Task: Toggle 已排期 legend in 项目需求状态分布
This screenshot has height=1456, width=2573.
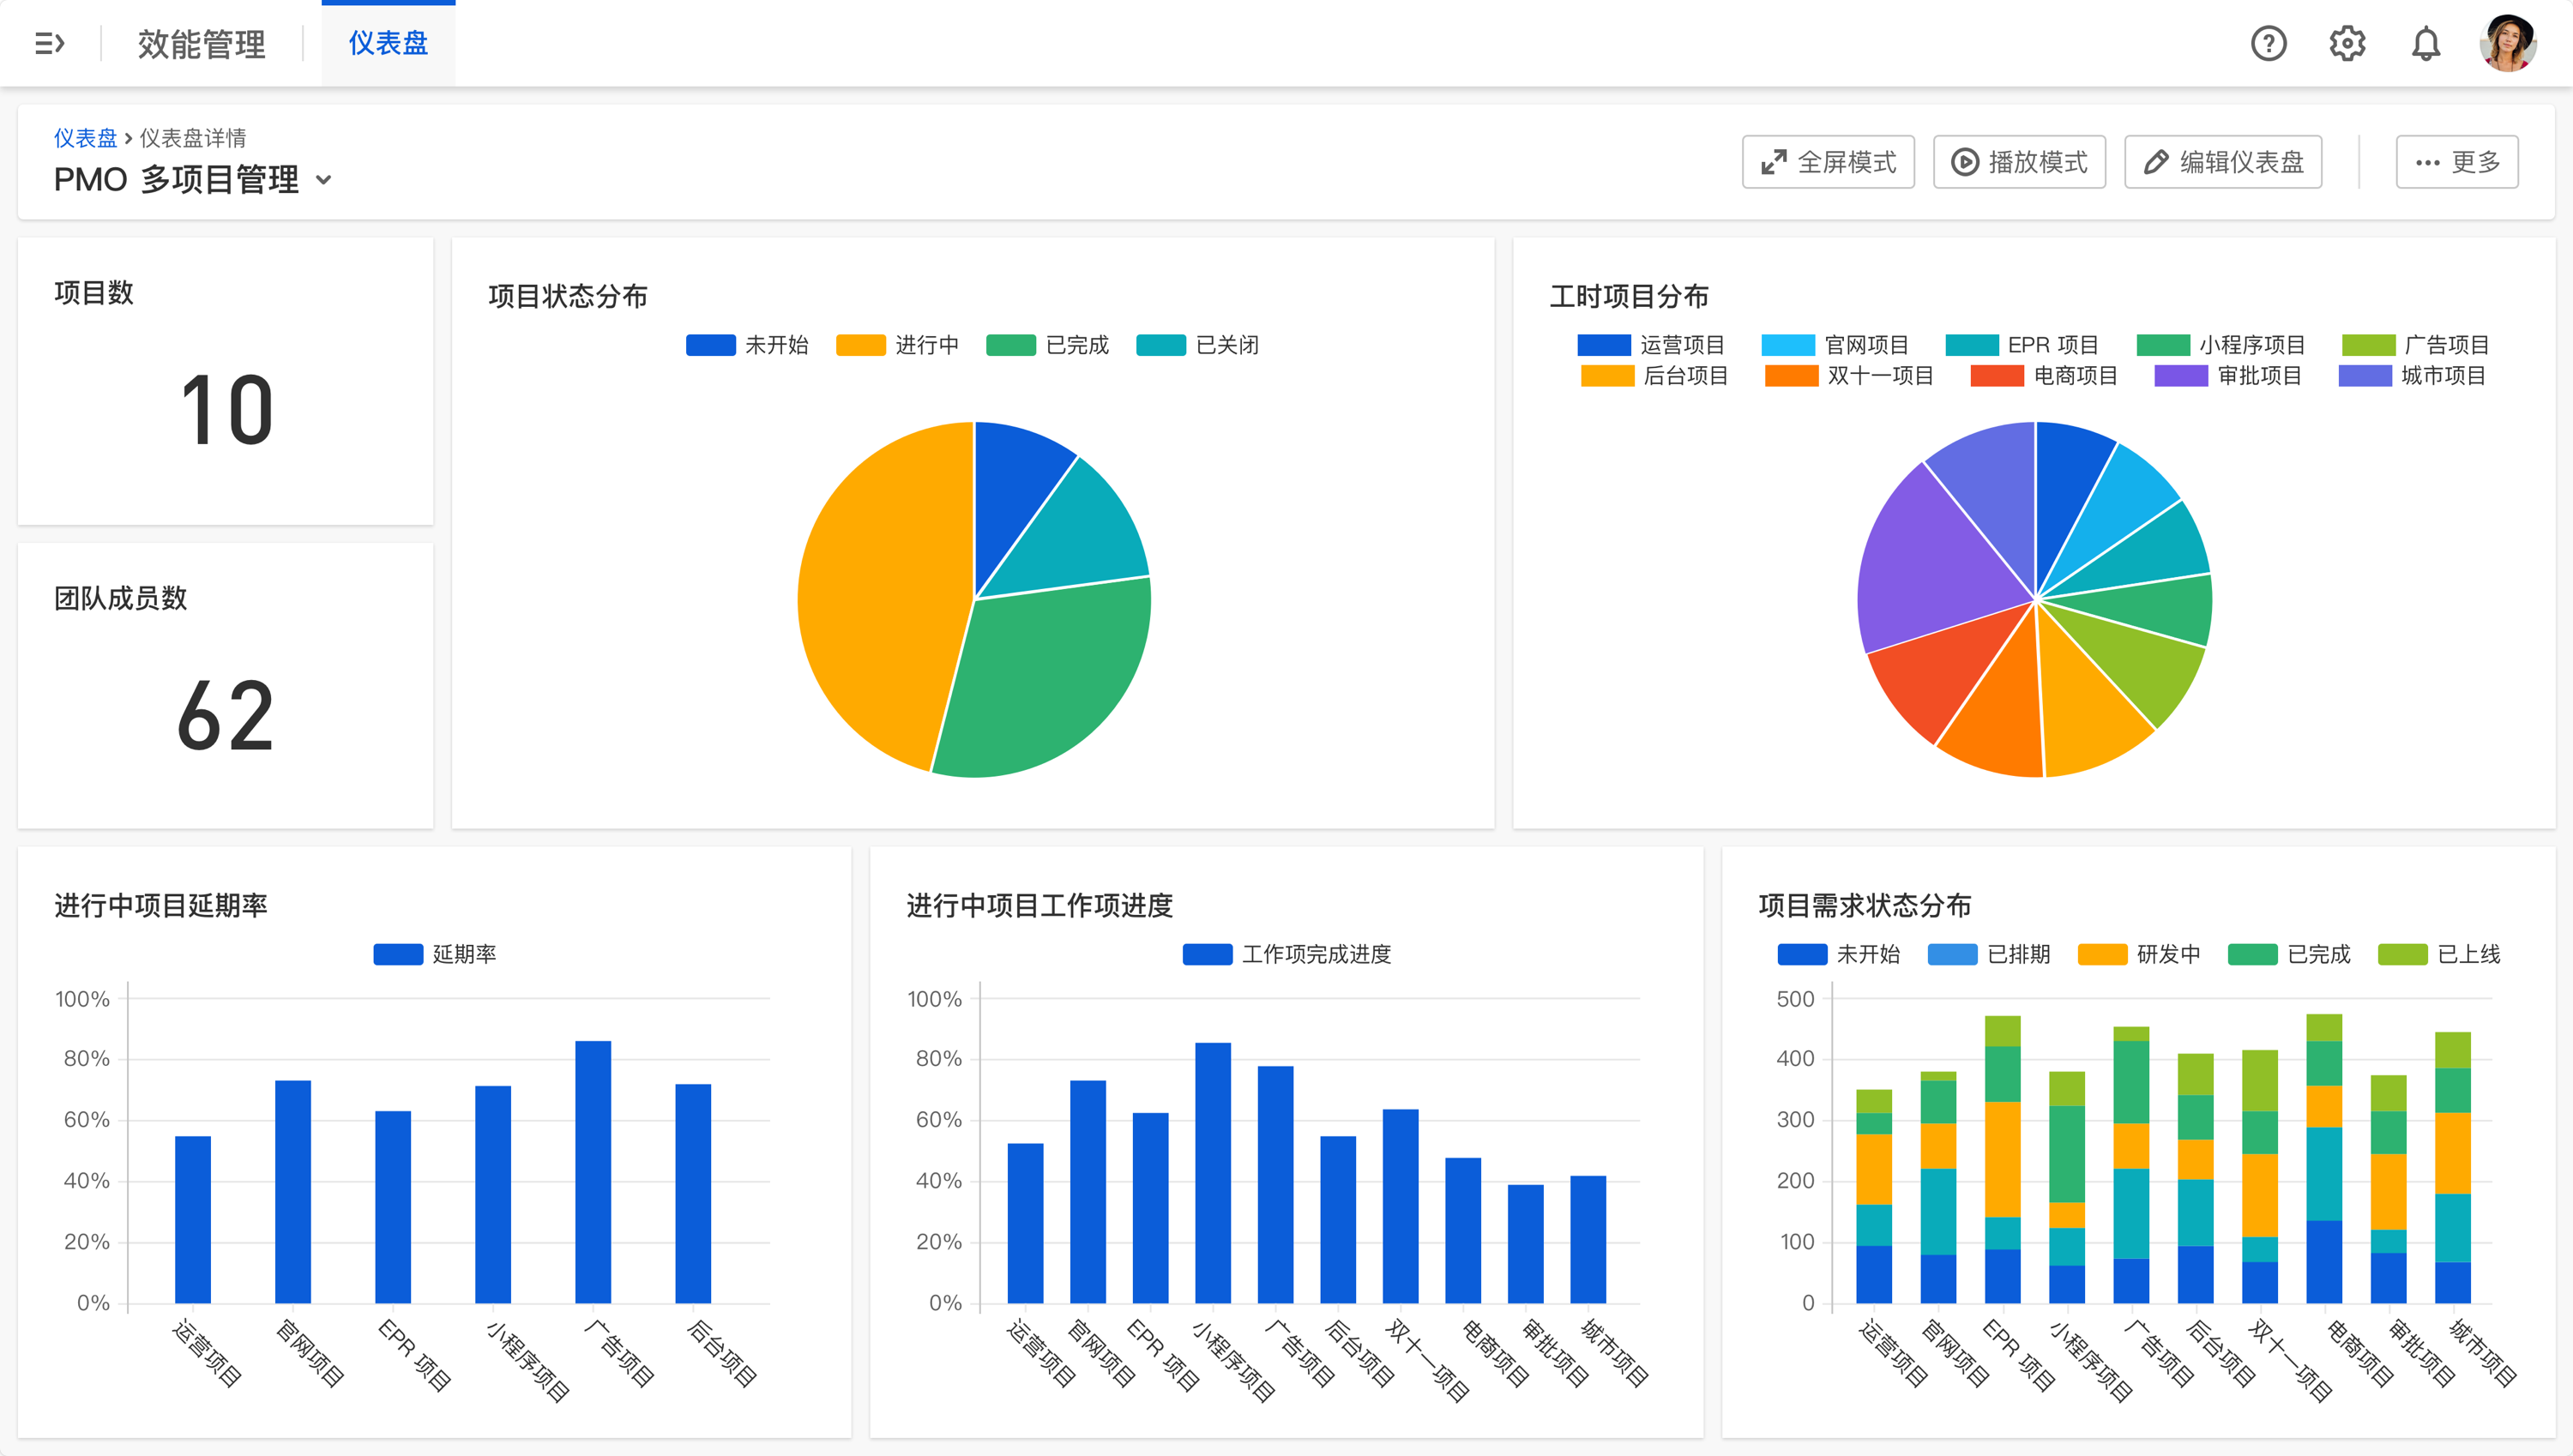Action: [x=1989, y=954]
